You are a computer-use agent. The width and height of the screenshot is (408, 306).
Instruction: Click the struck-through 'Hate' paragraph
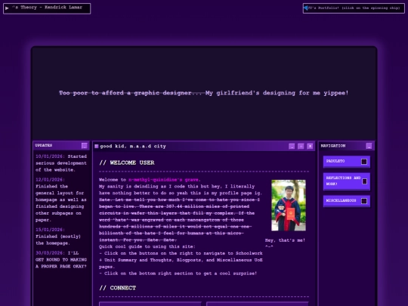click(x=180, y=220)
